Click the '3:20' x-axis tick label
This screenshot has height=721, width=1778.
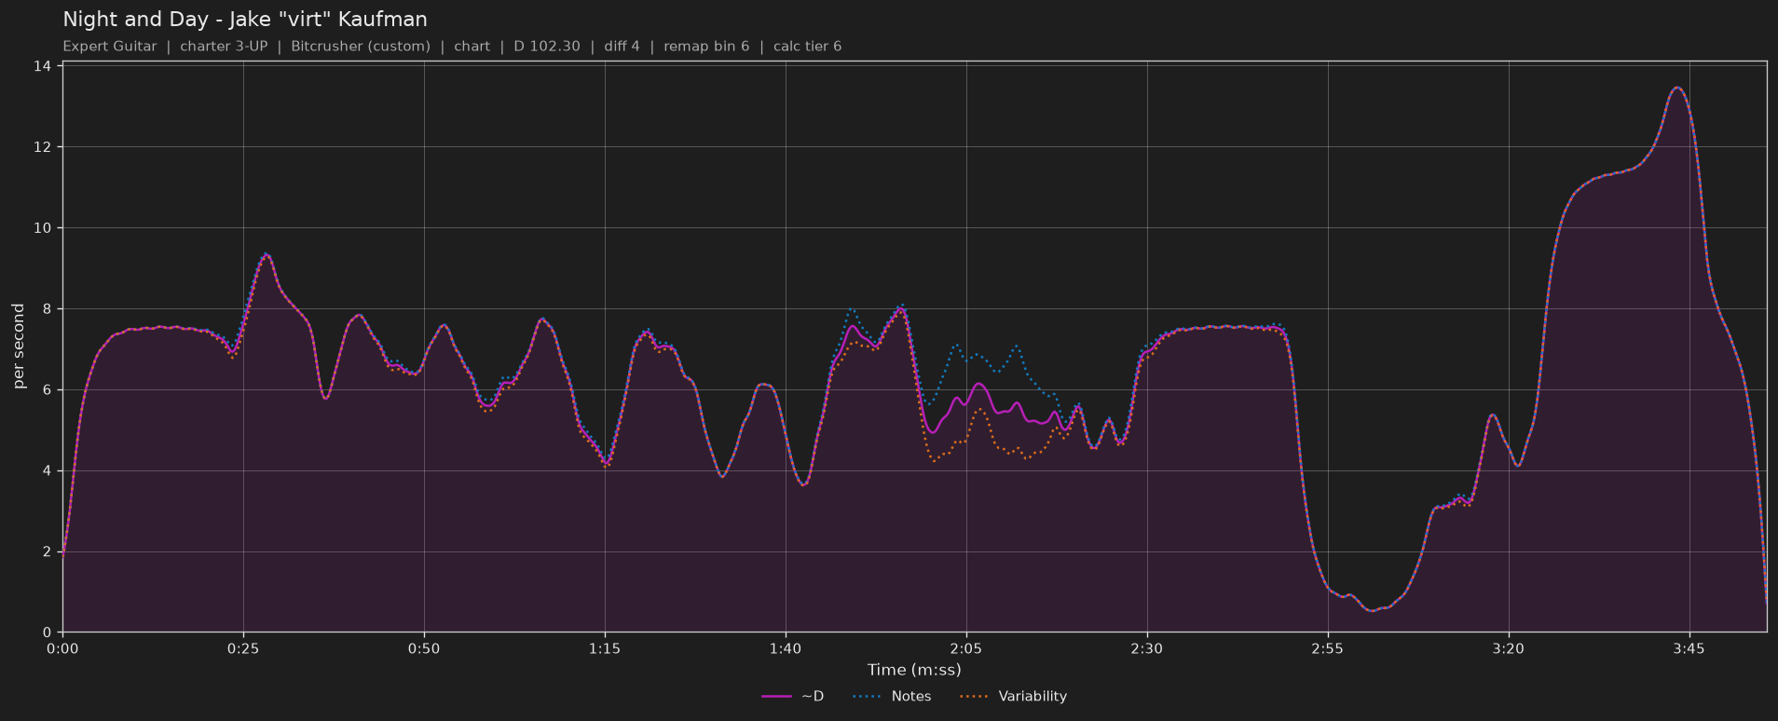point(1509,648)
